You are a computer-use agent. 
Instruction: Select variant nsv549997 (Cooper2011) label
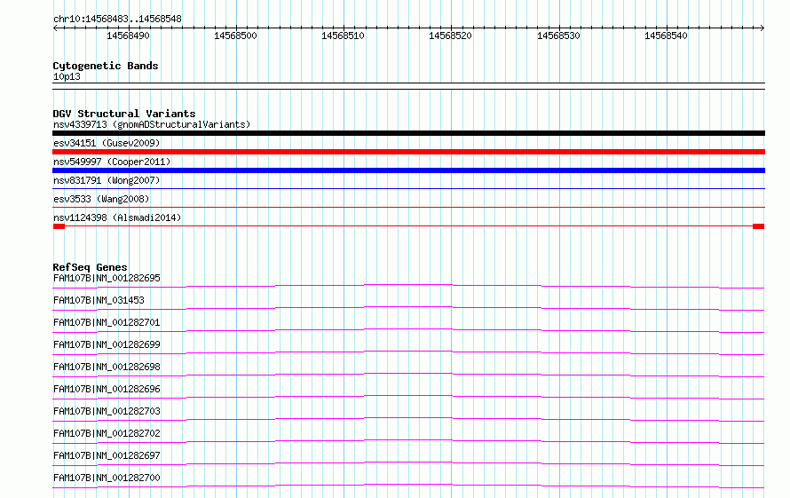pyautogui.click(x=112, y=162)
